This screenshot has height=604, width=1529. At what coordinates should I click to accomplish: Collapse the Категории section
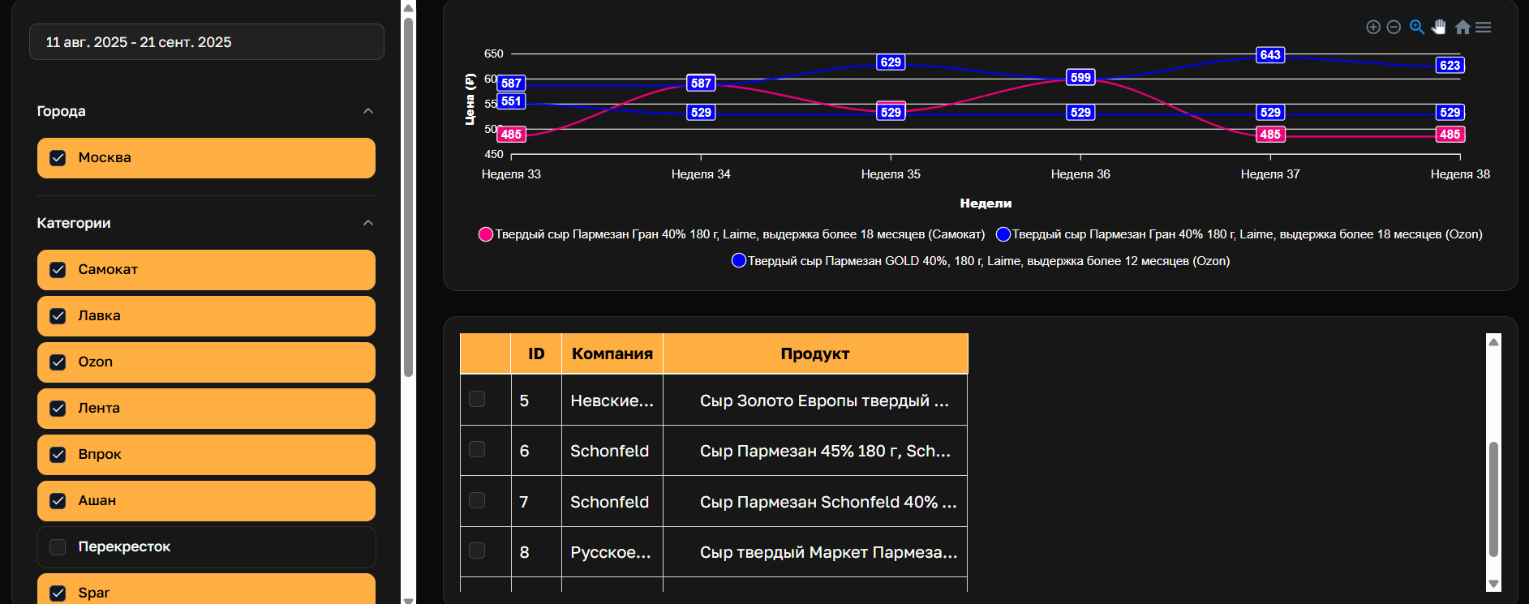pyautogui.click(x=368, y=223)
